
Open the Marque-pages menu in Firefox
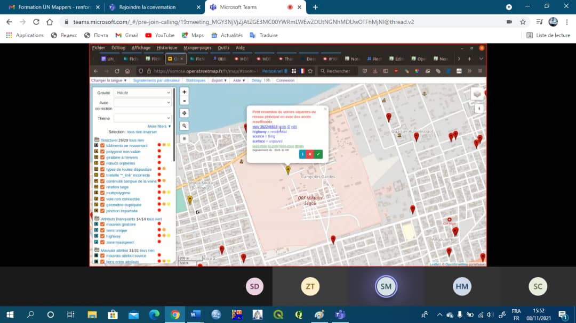[197, 48]
